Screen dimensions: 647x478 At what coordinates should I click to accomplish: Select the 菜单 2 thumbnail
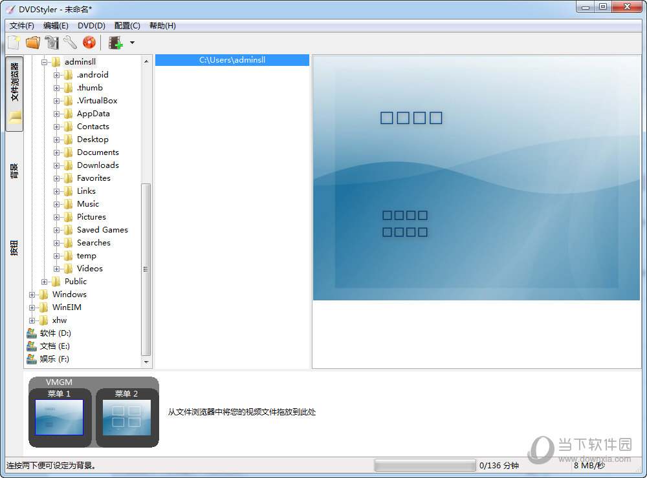[127, 417]
